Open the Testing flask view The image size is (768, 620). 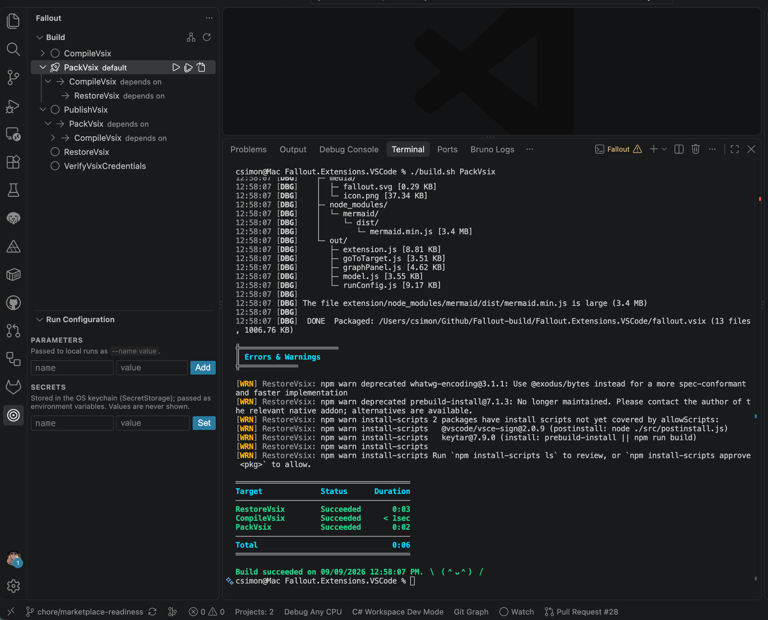click(x=13, y=190)
